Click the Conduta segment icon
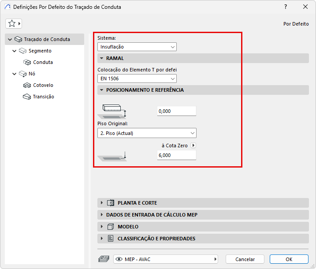The image size is (316, 269). click(x=27, y=62)
